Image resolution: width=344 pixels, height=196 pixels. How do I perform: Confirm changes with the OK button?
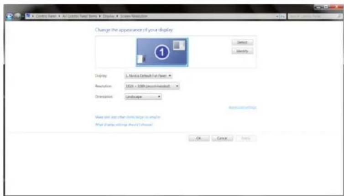pyautogui.click(x=199, y=138)
